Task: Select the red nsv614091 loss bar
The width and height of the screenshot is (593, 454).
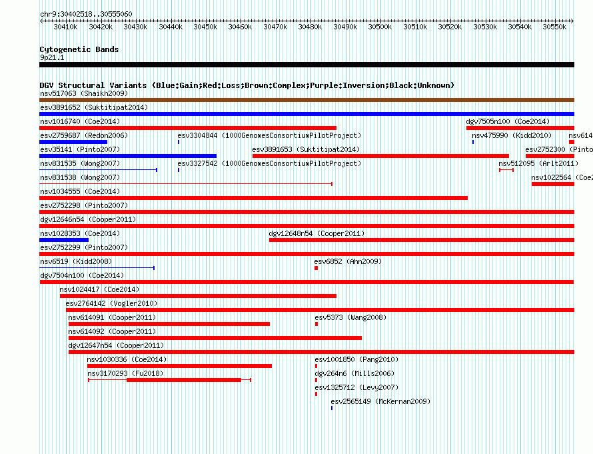Action: coord(169,324)
